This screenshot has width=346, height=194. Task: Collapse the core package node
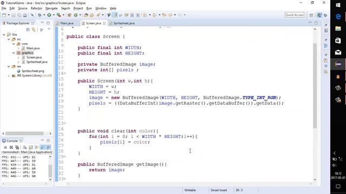(14, 44)
